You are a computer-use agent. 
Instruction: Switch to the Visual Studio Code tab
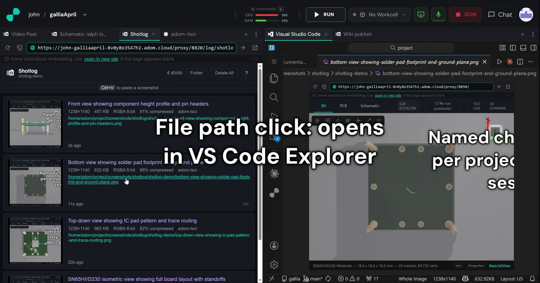pos(298,34)
